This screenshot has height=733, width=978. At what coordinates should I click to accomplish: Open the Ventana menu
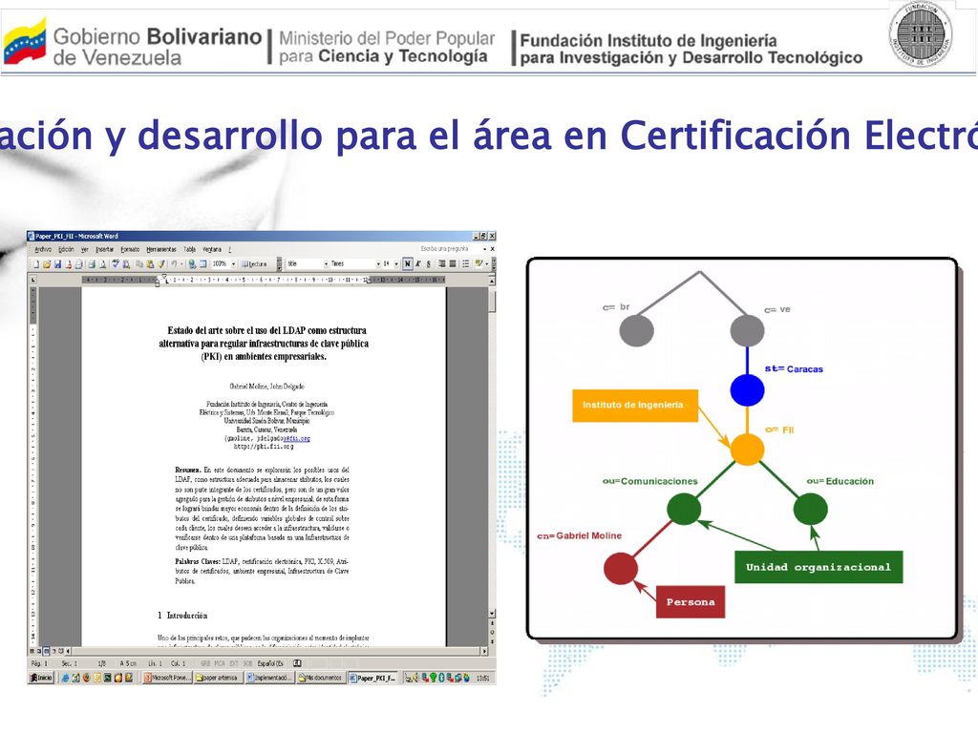212,249
